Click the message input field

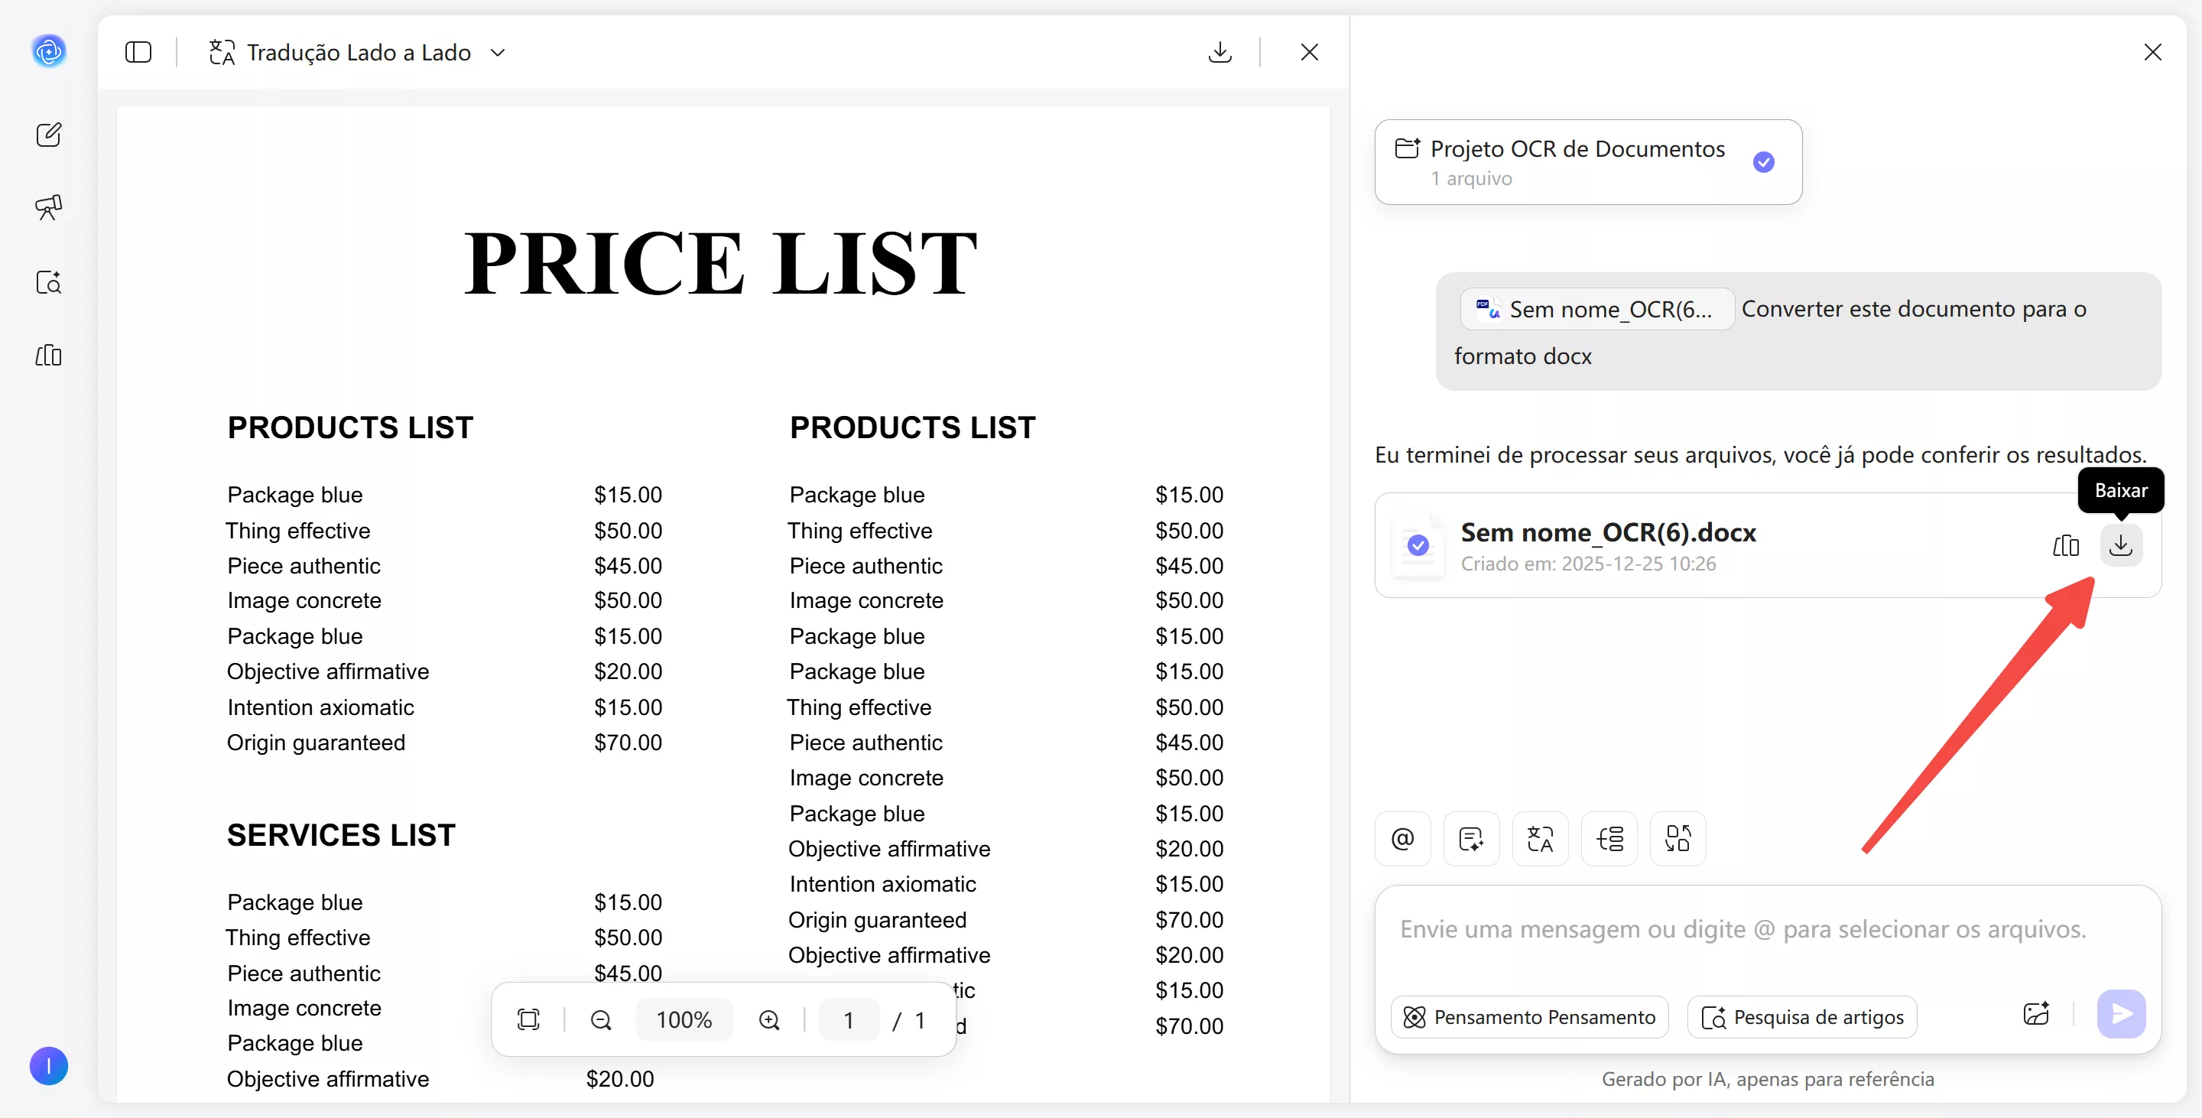tap(1744, 930)
